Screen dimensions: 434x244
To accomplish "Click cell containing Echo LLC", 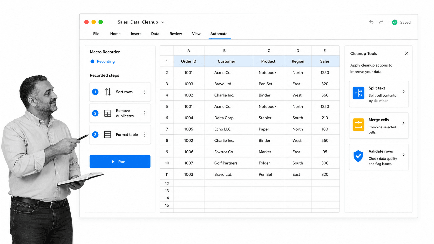I will click(x=228, y=129).
